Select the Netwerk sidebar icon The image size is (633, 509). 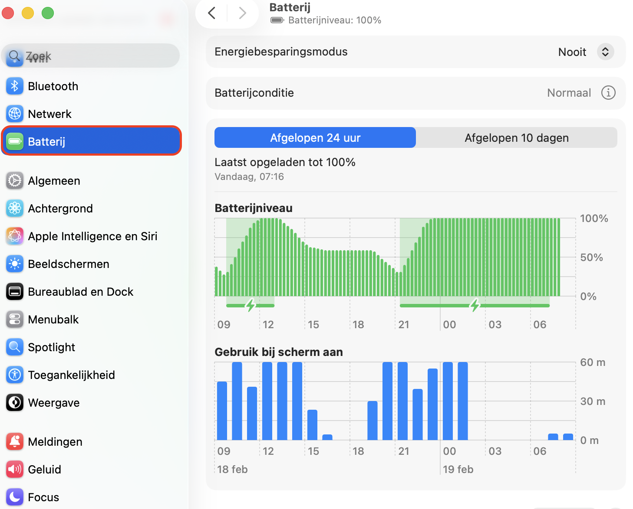[14, 114]
